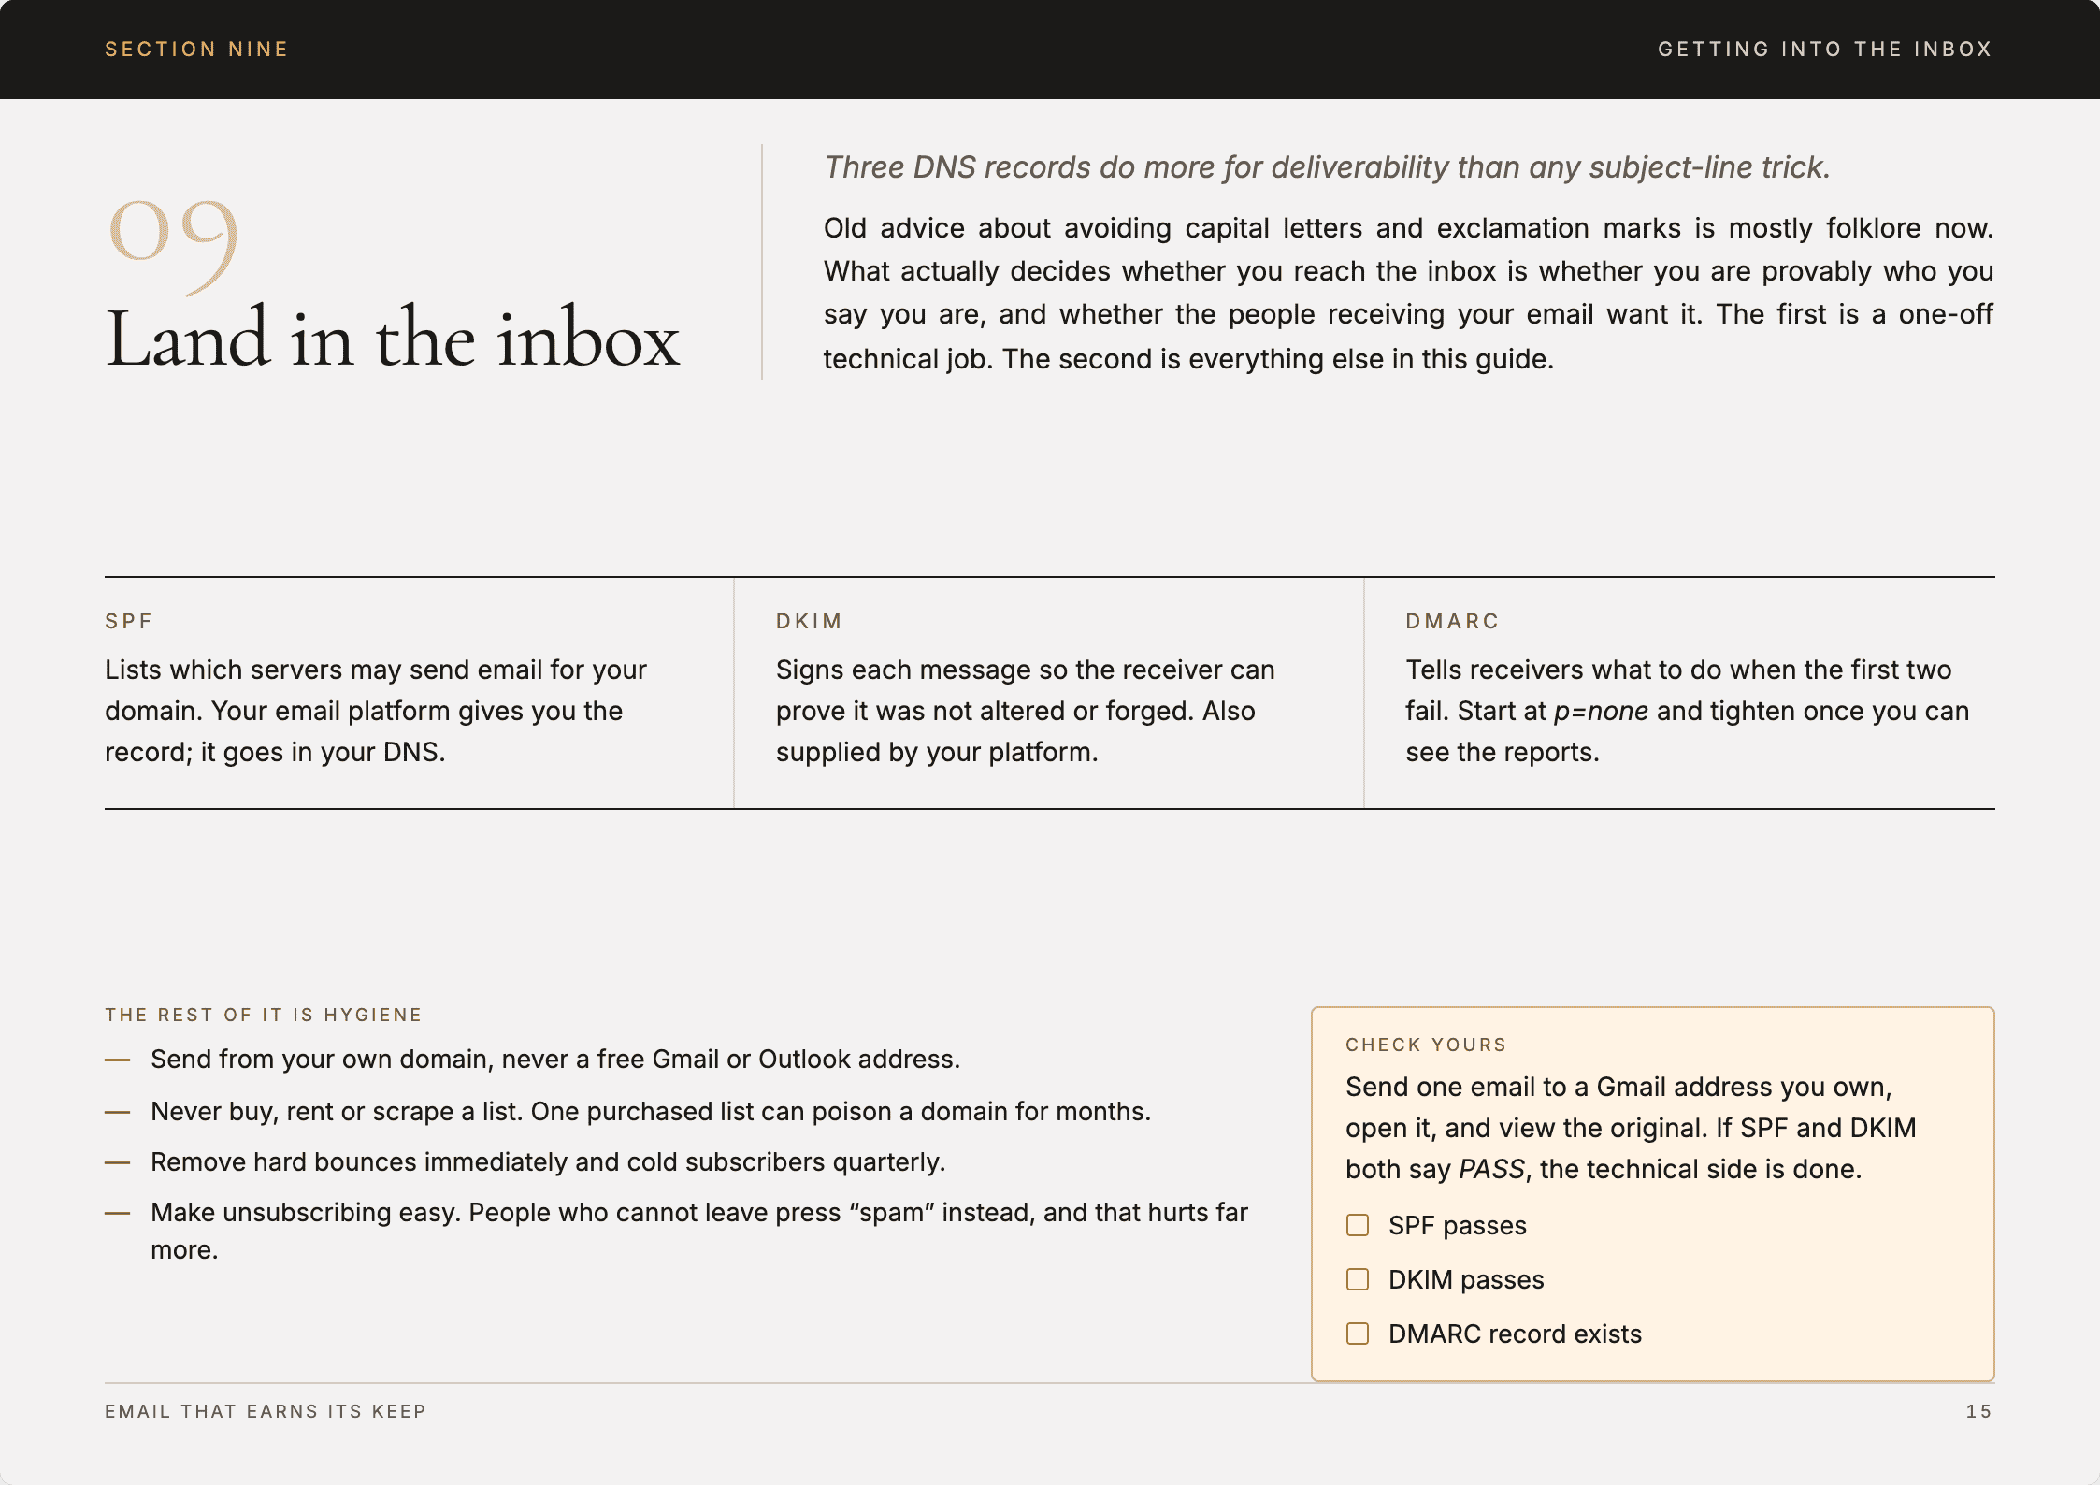This screenshot has width=2100, height=1485.
Task: Click the Send one email to a Gmail paragraph
Action: pos(1631,1128)
